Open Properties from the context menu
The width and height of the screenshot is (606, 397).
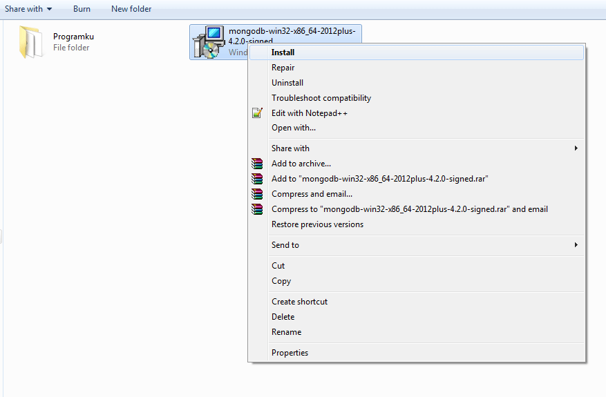(290, 353)
